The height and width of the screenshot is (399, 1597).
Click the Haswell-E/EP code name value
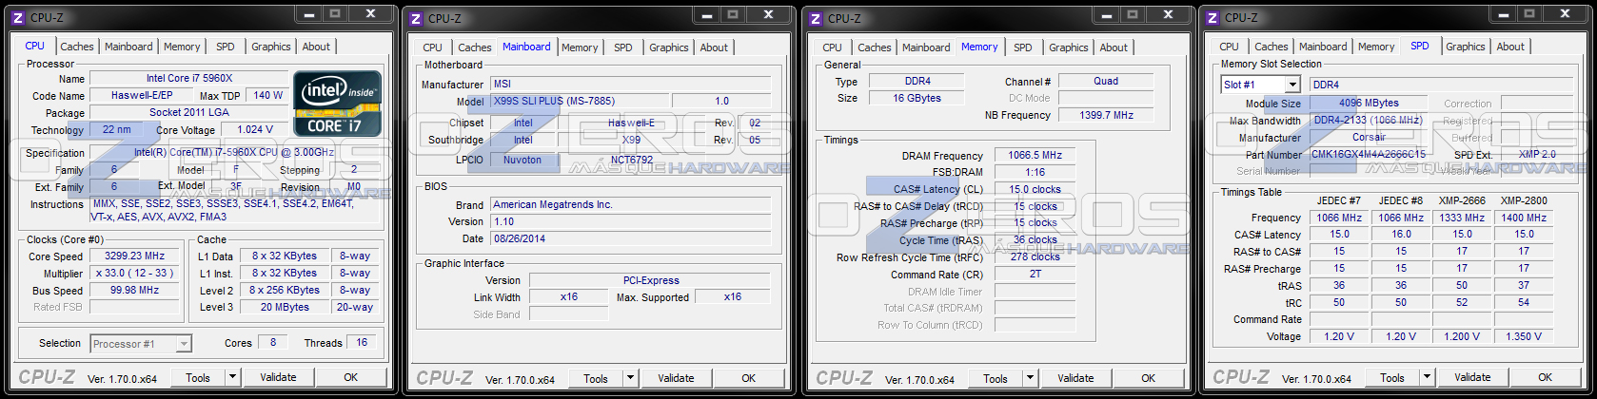tap(142, 95)
